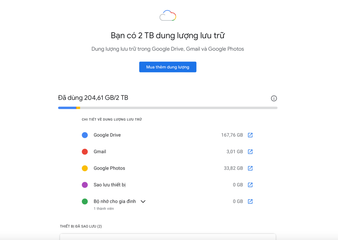The width and height of the screenshot is (338, 240).
Task: Click Thiết bị đã sao lưu (2) heading
Action: tap(81, 226)
